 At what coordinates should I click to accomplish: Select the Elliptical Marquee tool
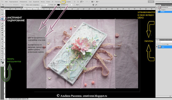click(x=2, y=12)
